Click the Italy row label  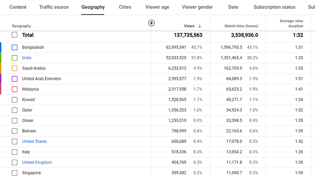coord(26,152)
